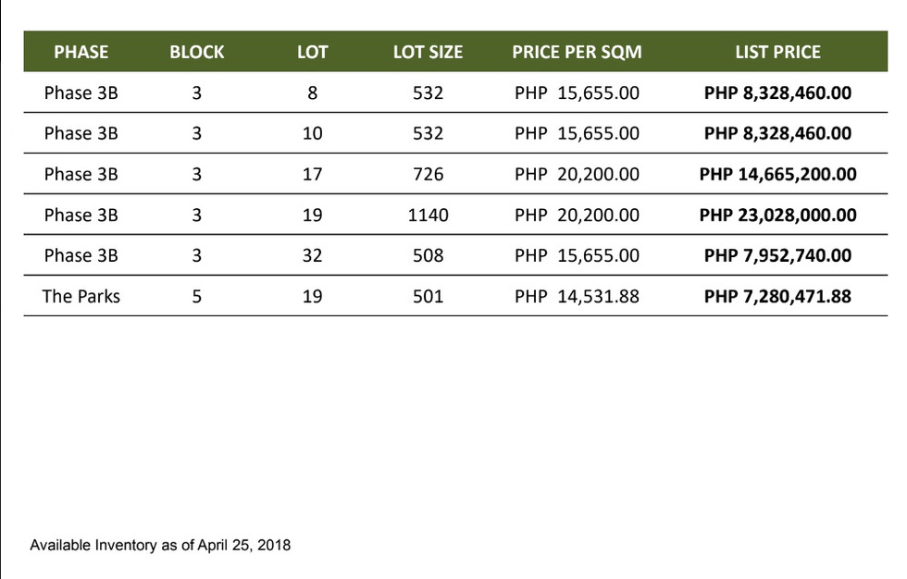
Task: Select the BLOCK column header
Action: [196, 52]
